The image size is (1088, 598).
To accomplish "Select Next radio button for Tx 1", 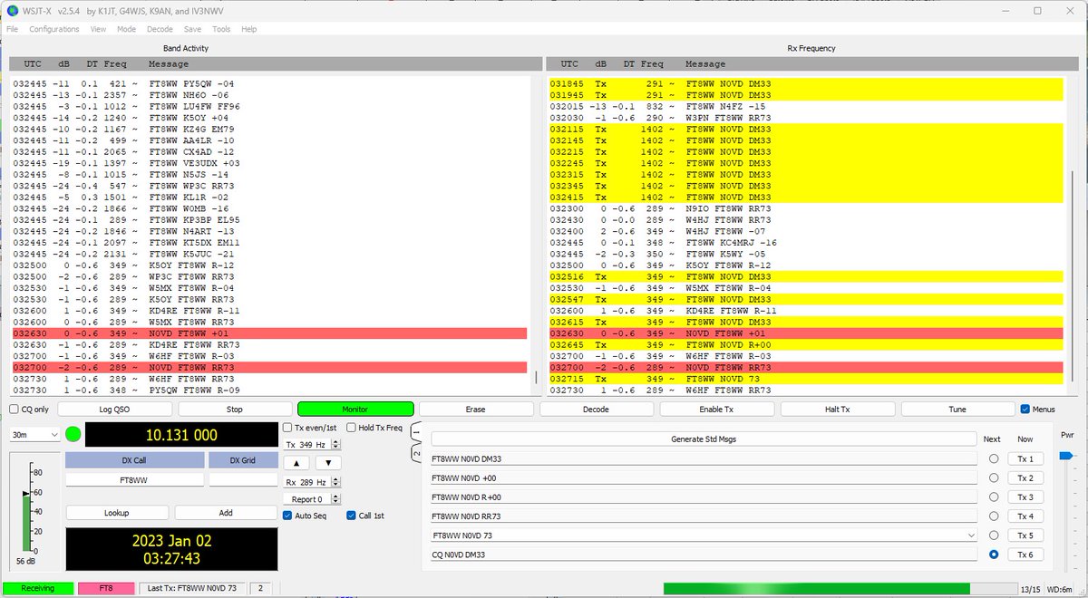I will pos(994,458).
